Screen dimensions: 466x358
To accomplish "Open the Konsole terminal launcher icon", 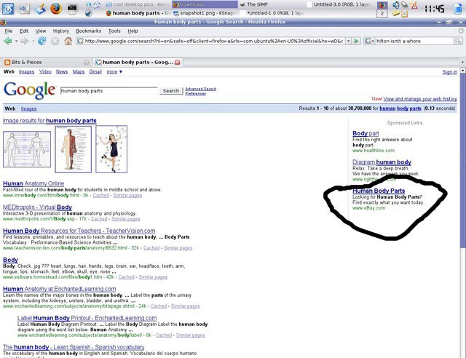I will click(x=72, y=8).
